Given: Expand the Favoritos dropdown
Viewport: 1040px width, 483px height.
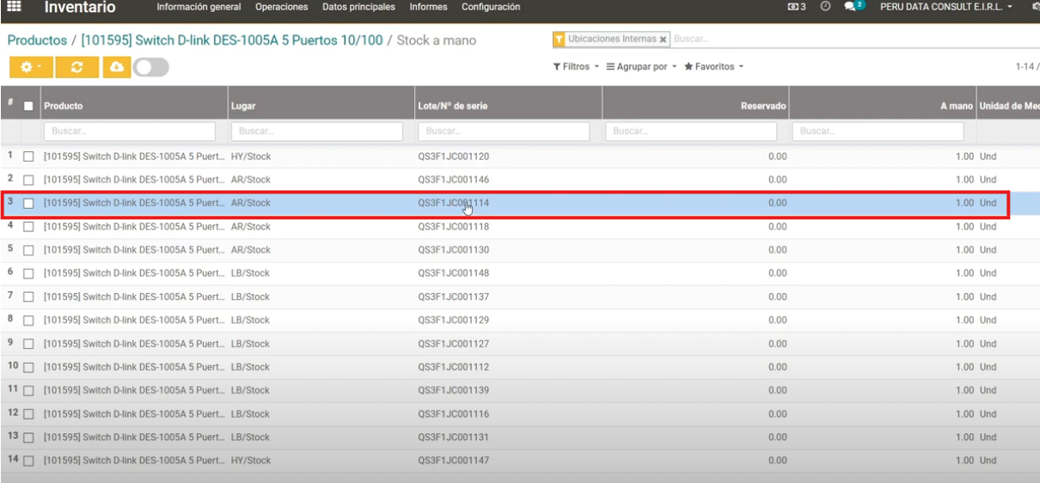Looking at the screenshot, I should [713, 66].
